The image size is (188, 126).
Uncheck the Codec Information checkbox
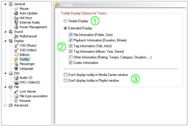tap(71, 63)
